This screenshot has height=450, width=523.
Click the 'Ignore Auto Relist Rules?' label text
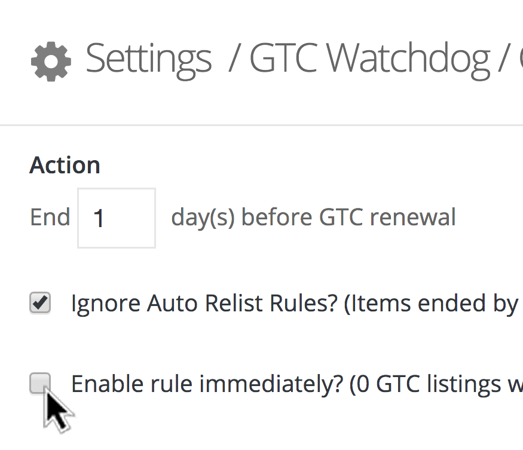pyautogui.click(x=203, y=304)
